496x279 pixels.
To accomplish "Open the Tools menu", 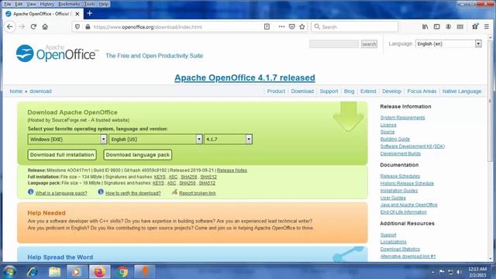I will [90, 4].
